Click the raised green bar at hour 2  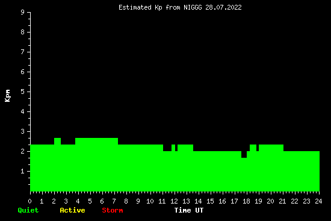tap(57, 141)
